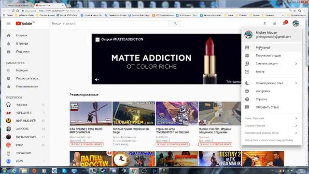Open the hamburger guide menu
309x174 pixels.
tap(9, 24)
